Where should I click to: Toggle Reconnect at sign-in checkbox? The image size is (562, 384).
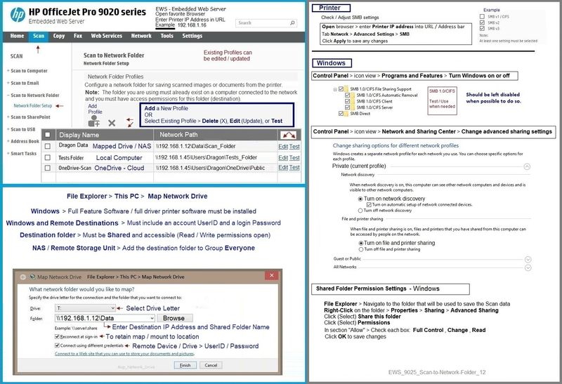click(57, 337)
